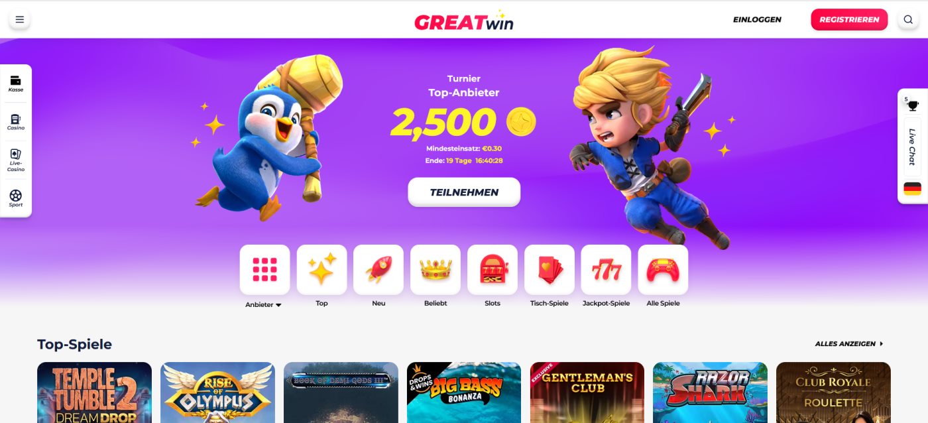Open Live Chat from the side panel
The image size is (928, 423).
[x=912, y=147]
